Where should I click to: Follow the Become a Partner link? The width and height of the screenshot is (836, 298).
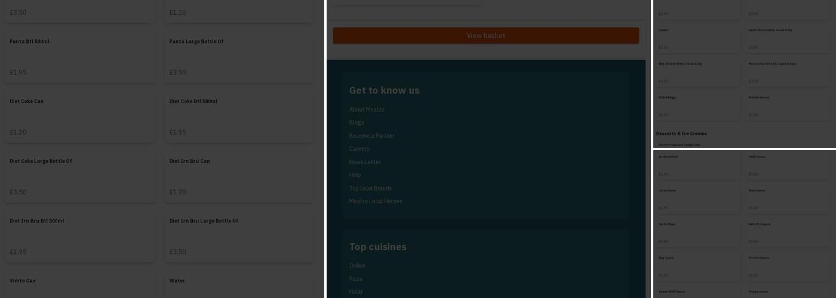pyautogui.click(x=371, y=136)
